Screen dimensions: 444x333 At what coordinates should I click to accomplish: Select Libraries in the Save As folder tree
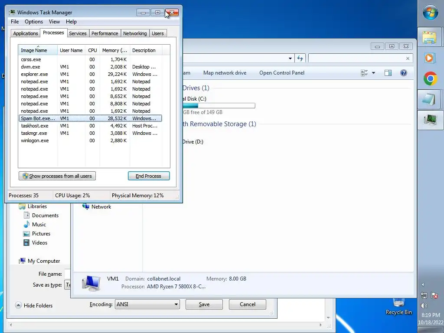coord(33,206)
